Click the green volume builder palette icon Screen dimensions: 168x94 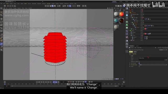127,25
